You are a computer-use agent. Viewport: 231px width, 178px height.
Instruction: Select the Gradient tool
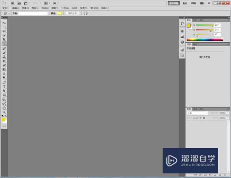point(4,70)
